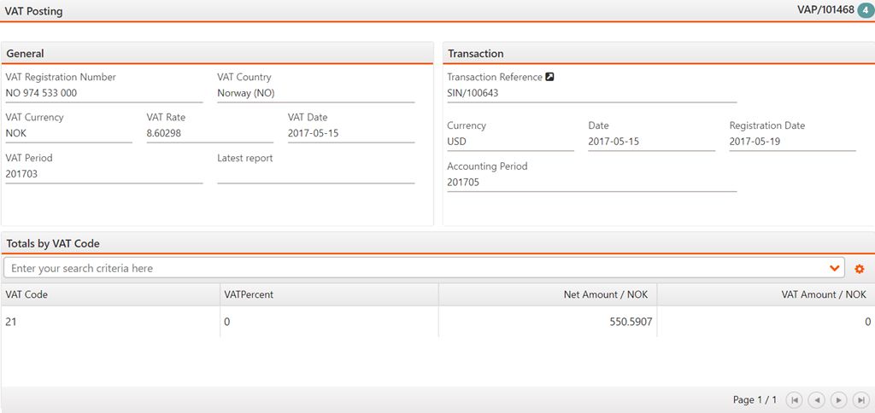Click the orange settings gear icon
Image resolution: width=875 pixels, height=413 pixels.
860,269
